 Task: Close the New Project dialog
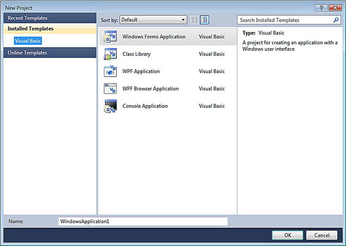click(x=335, y=8)
